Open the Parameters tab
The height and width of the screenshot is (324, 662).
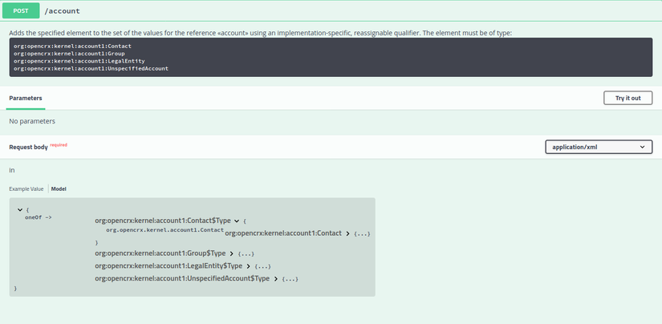tap(26, 98)
